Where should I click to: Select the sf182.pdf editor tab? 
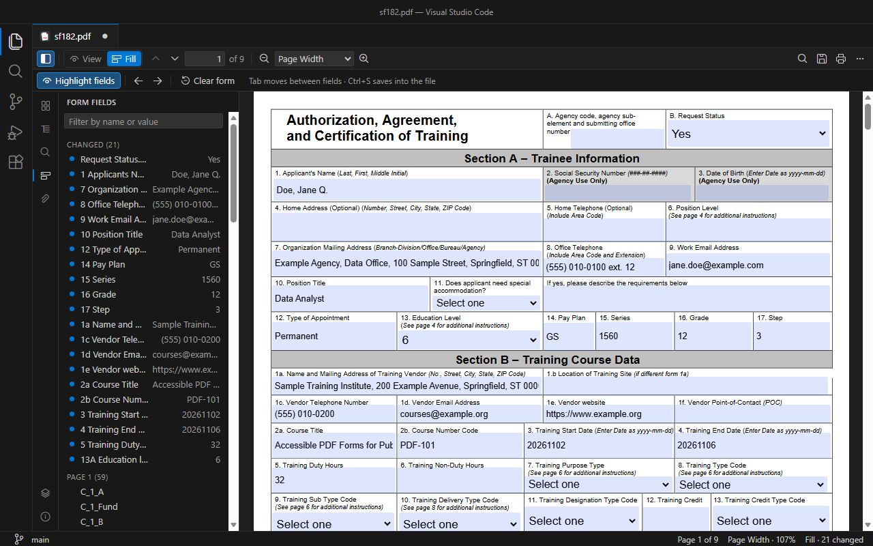(74, 36)
